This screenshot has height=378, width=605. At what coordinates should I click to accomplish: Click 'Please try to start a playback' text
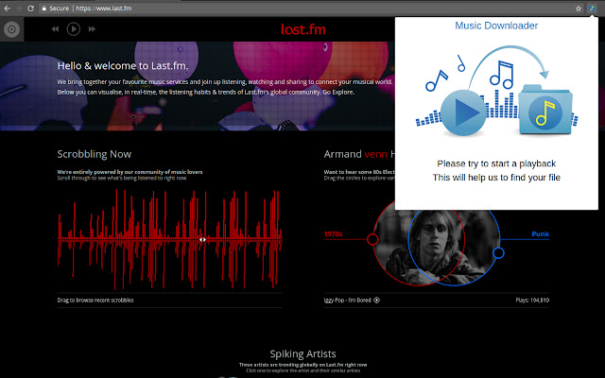pos(496,163)
